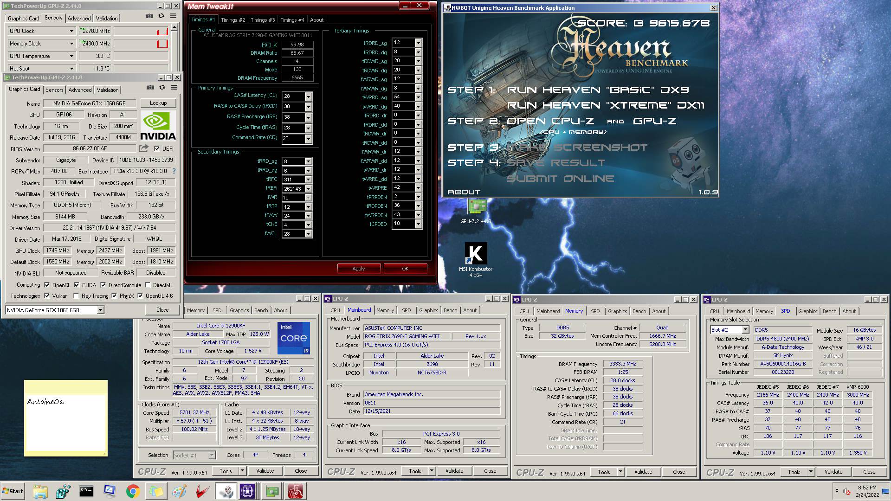The width and height of the screenshot is (891, 501).
Task: Open the Registry Editor cubes taskbar icon
Action: click(x=63, y=491)
